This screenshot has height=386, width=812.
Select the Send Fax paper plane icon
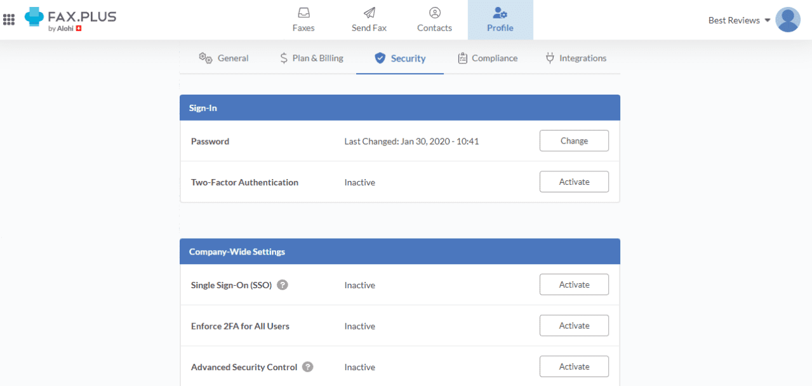pyautogui.click(x=369, y=13)
